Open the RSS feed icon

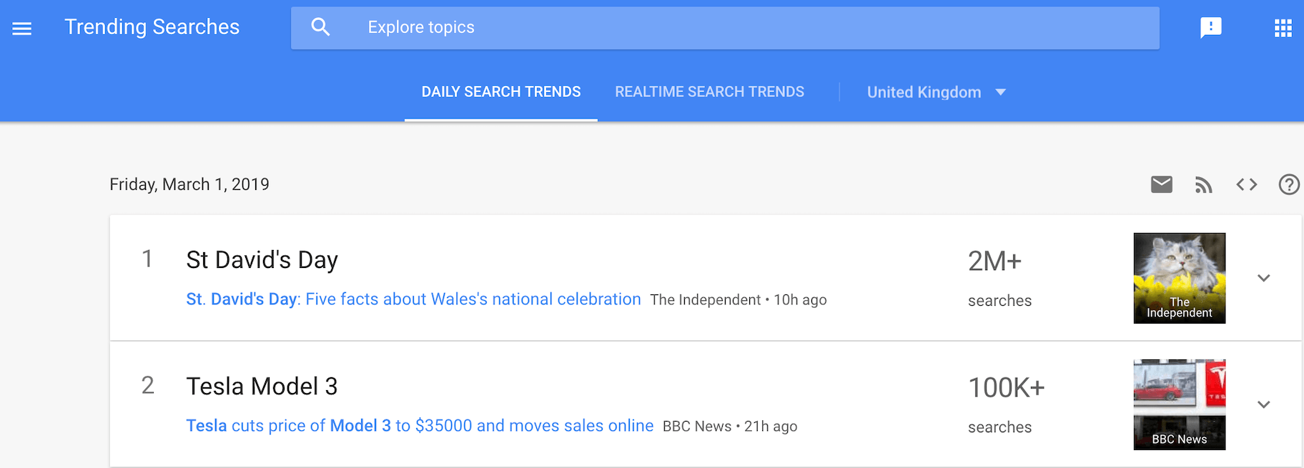[1203, 185]
